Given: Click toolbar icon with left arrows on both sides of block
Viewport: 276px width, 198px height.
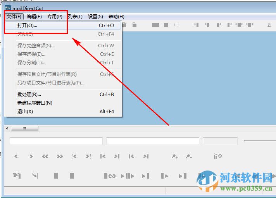Looking at the screenshot, I should [x=239, y=25].
